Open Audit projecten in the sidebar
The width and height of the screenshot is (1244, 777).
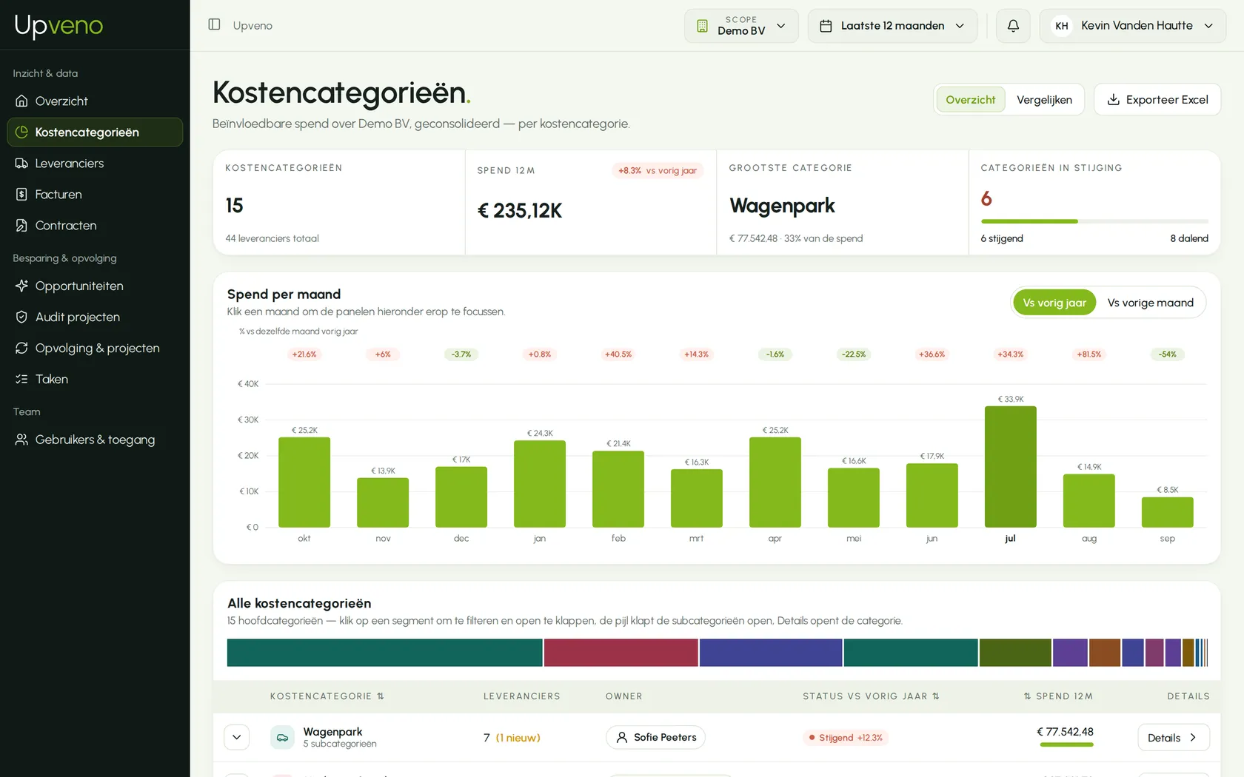click(x=95, y=317)
